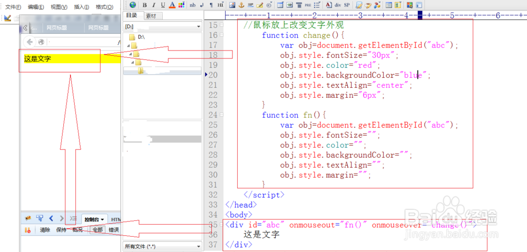Open the 插入(I) menu
The image size is (527, 252).
[82, 7]
